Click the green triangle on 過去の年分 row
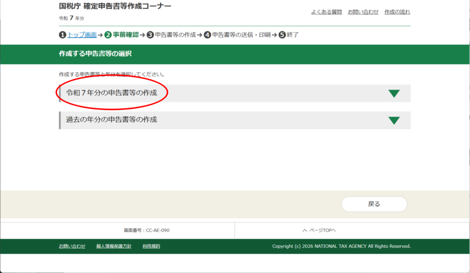The image size is (470, 273). pyautogui.click(x=394, y=121)
